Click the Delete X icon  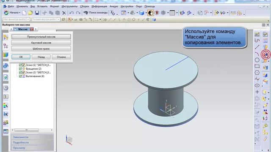pyautogui.click(x=64, y=13)
